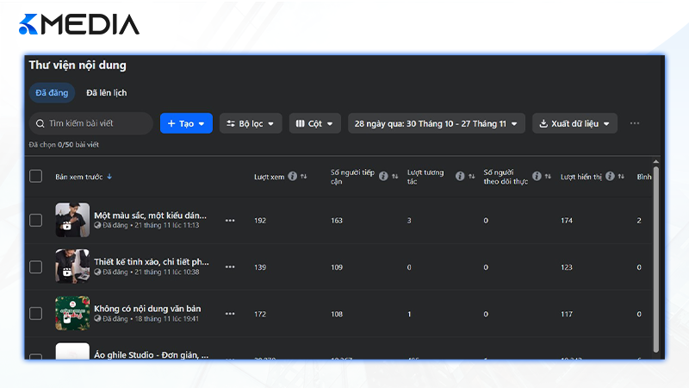Screen dimensions: 689x388
Task: Click in the Tìm kiếm bài viết search field
Action: (91, 123)
